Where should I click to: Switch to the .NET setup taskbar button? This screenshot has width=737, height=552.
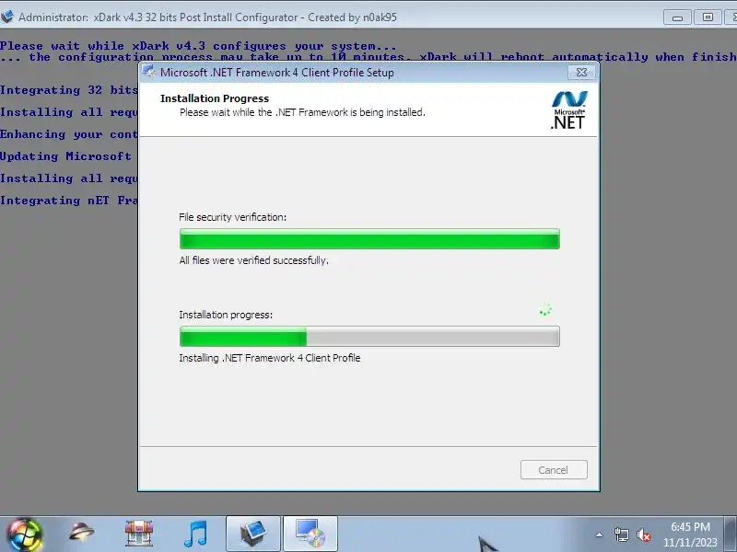[310, 534]
